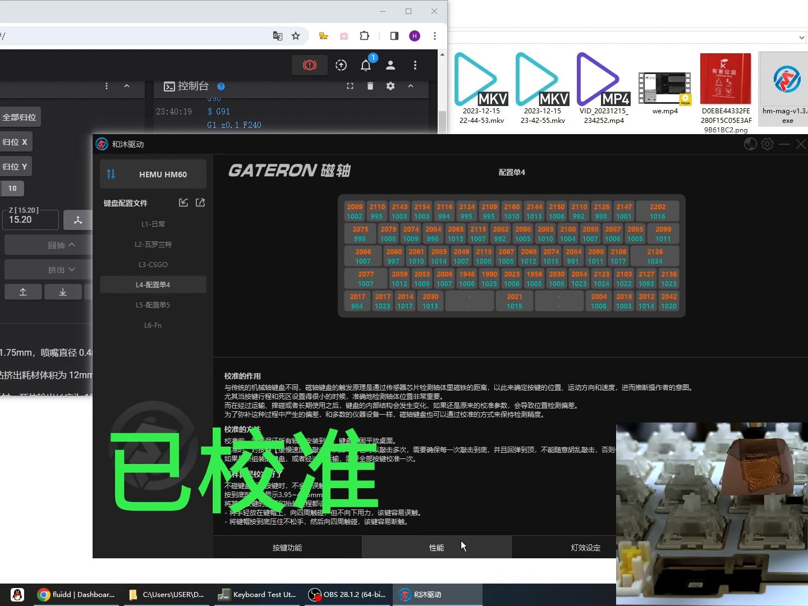Switch to 灯效设定 tab
Viewport: 808px width, 606px height.
point(585,547)
